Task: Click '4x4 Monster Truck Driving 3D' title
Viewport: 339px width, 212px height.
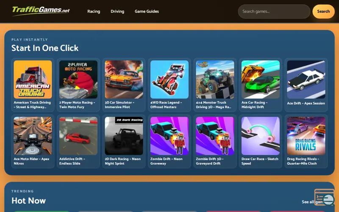Action: click(x=214, y=105)
